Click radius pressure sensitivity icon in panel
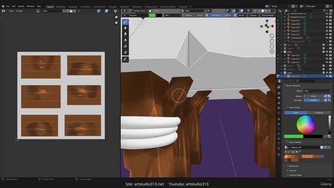The height and width of the screenshot is (188, 334). coord(325,96)
